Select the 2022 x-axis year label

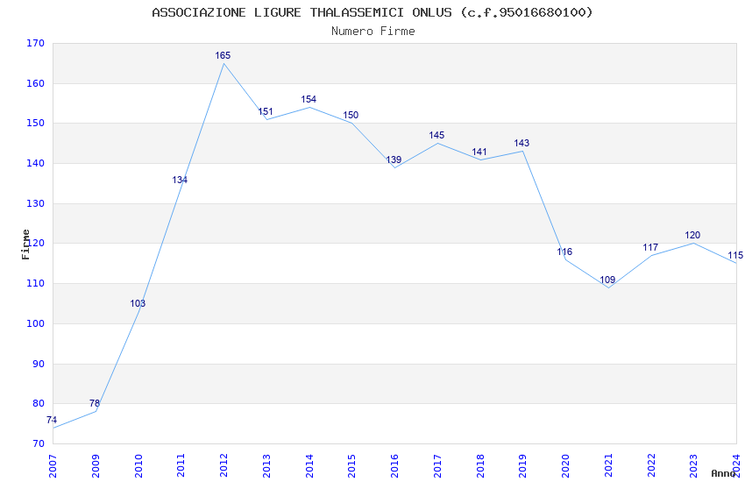pyautogui.click(x=651, y=466)
